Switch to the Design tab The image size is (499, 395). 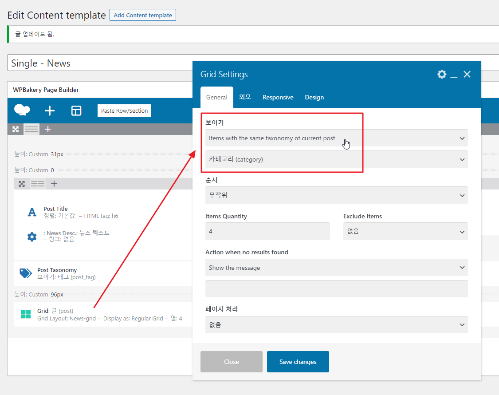[x=314, y=98]
